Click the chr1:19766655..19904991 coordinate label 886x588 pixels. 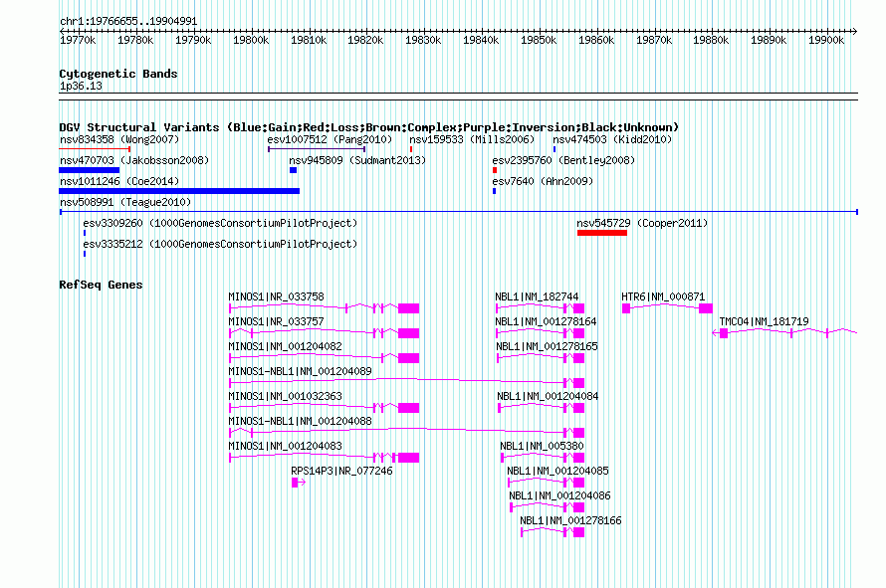128,22
